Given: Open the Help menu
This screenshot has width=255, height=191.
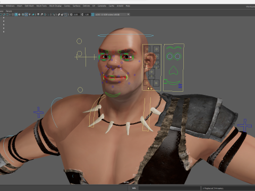Looking at the screenshot, I should click(x=128, y=6).
